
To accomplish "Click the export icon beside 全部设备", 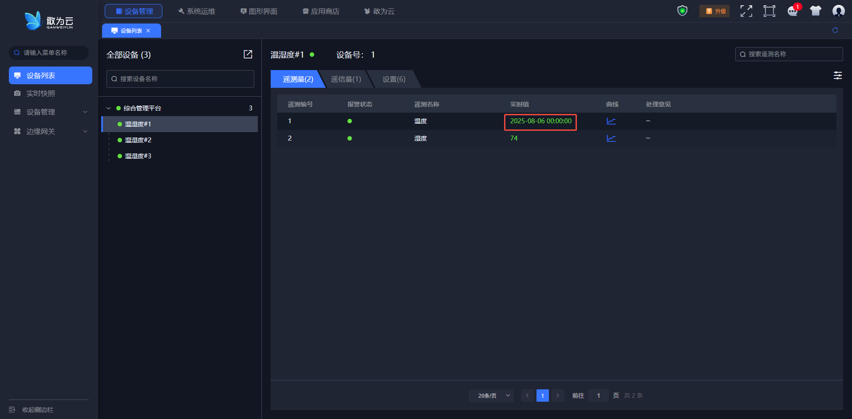I will [x=248, y=55].
